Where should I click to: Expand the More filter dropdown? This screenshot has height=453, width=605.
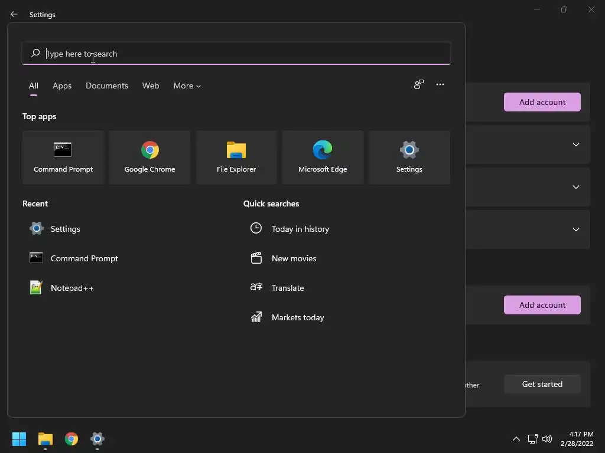coord(187,86)
